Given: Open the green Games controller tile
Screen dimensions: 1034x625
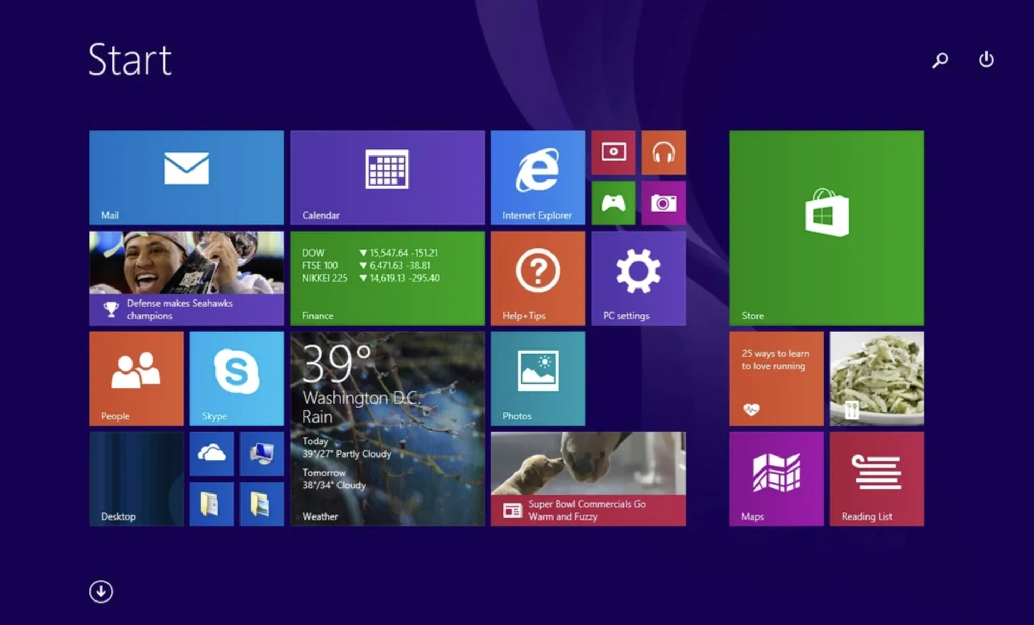Looking at the screenshot, I should point(614,203).
